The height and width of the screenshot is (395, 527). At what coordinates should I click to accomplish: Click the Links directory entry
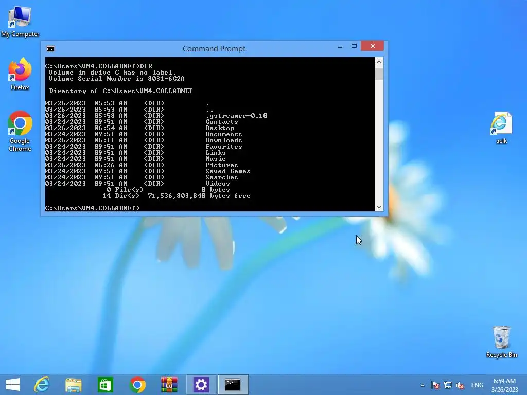[x=216, y=152]
